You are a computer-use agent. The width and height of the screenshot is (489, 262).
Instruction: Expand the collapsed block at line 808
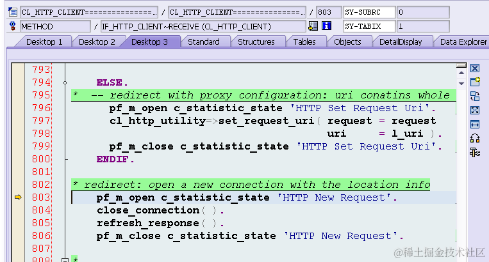(65, 260)
